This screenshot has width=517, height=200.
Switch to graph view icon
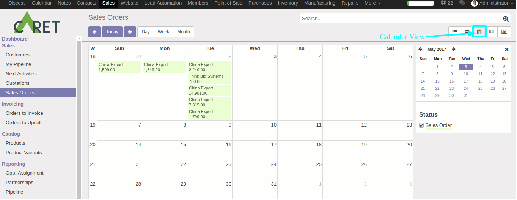(504, 32)
